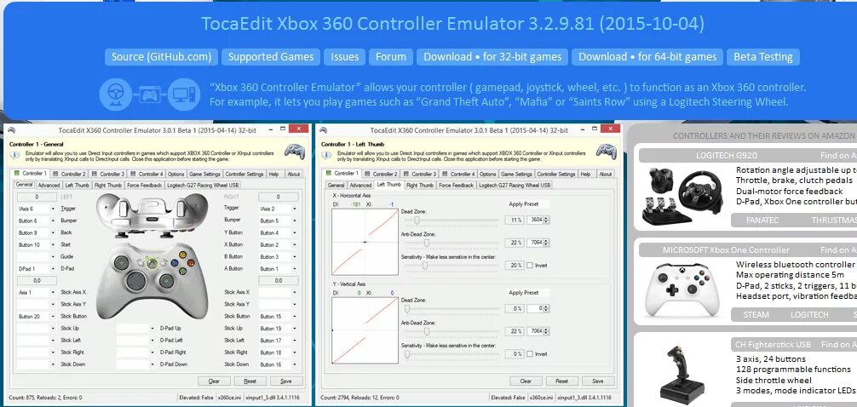
Task: Open the A Button dropdown showing Button 1
Action: [x=279, y=269]
